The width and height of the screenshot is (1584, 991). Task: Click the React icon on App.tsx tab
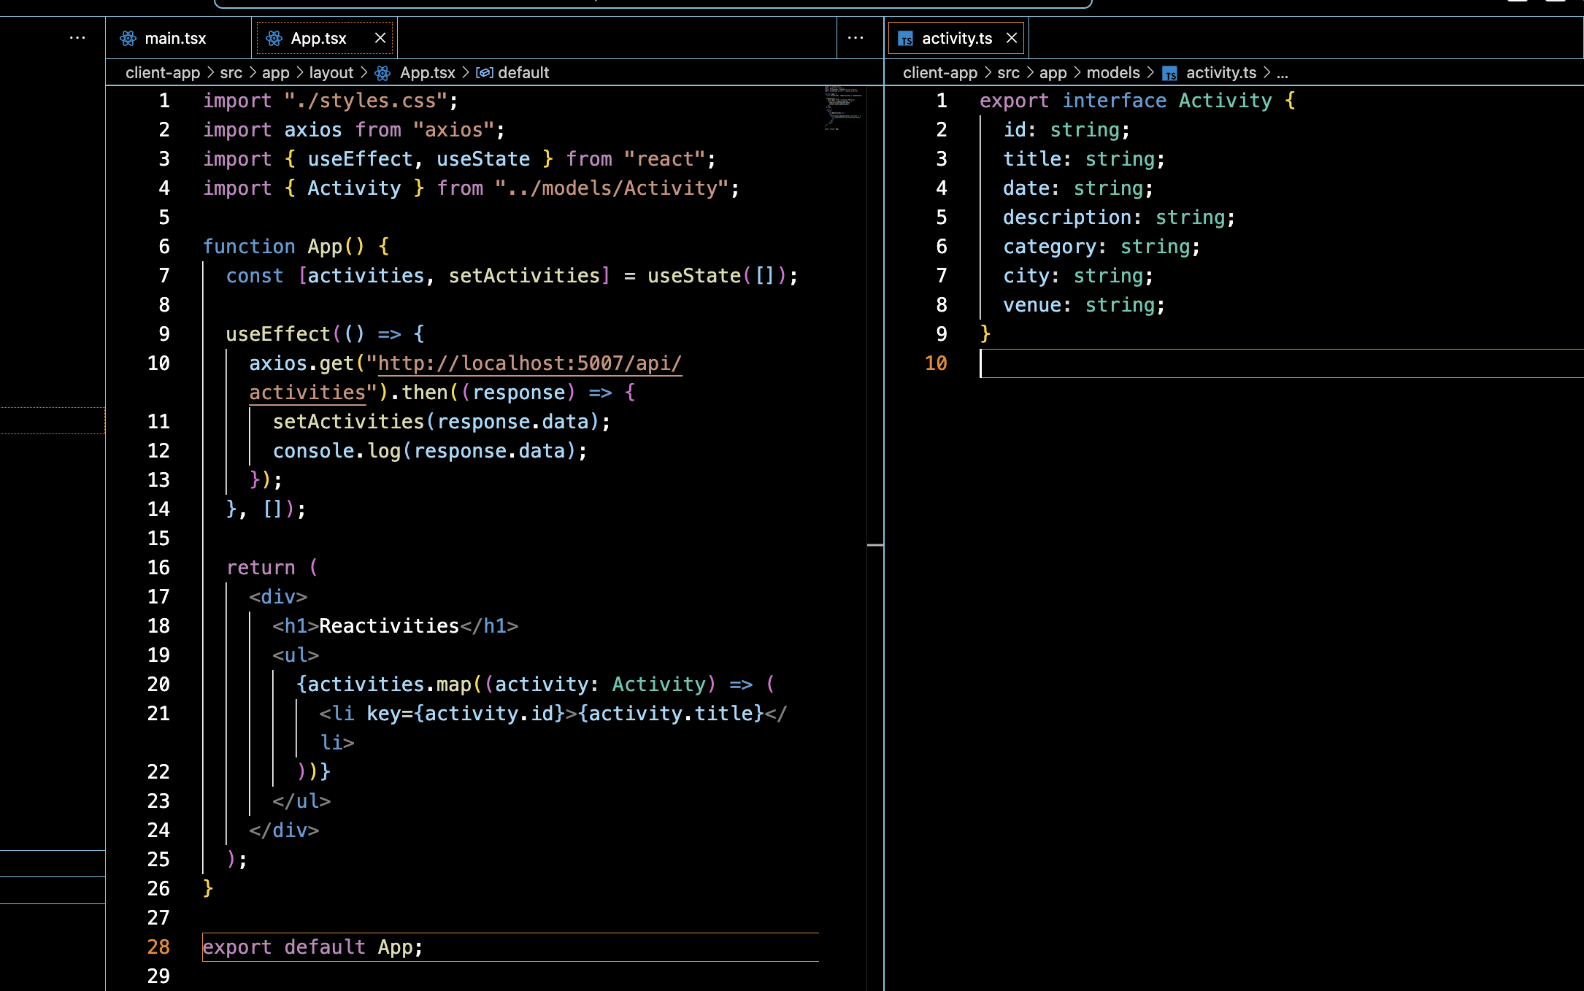click(274, 38)
